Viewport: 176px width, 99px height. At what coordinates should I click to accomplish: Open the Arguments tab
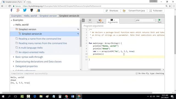click(x=112, y=21)
